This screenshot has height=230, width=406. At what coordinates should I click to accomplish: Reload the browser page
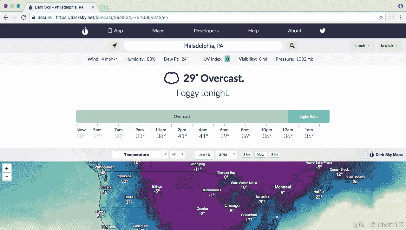23,17
